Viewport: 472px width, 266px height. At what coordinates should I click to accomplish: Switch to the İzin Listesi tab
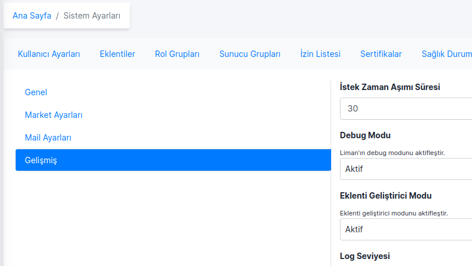320,54
